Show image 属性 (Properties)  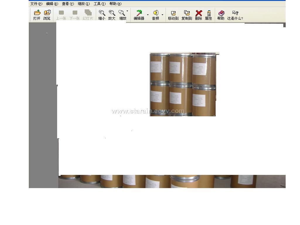click(x=209, y=13)
